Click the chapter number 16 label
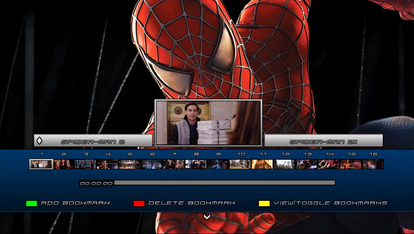 [x=373, y=154]
